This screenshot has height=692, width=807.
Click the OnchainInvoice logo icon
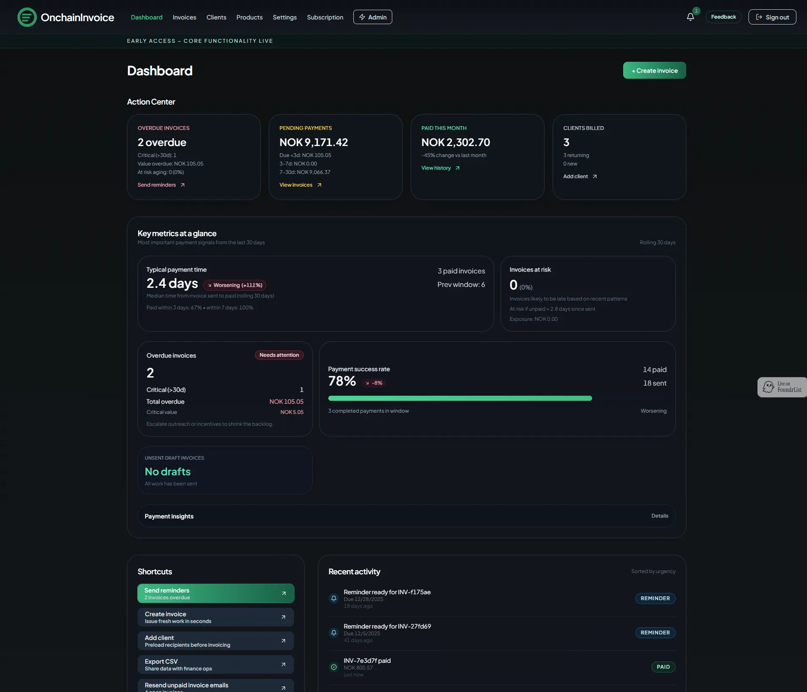click(x=27, y=17)
